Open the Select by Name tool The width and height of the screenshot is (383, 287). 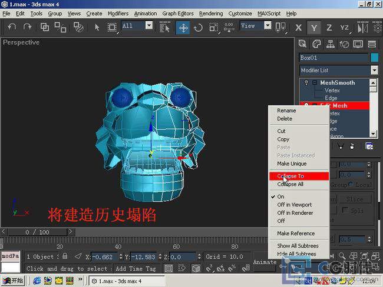click(164, 27)
